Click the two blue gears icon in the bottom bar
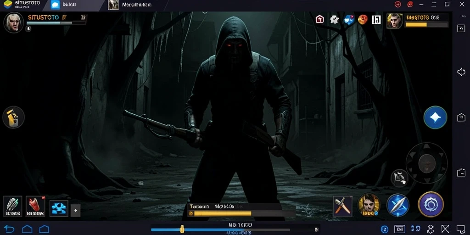The image size is (470, 235). 415,229
